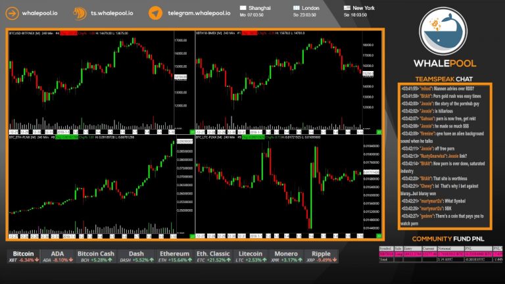Click the red down arrow beside XRP -9.49%
Image resolution: width=505 pixels, height=284 pixels.
pos(335,260)
